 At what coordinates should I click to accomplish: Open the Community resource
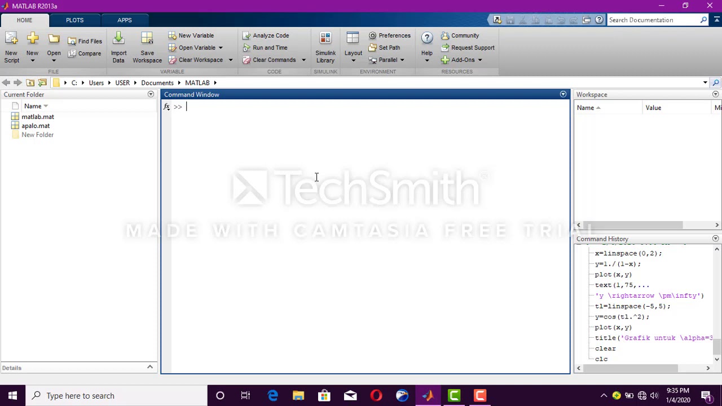point(460,36)
